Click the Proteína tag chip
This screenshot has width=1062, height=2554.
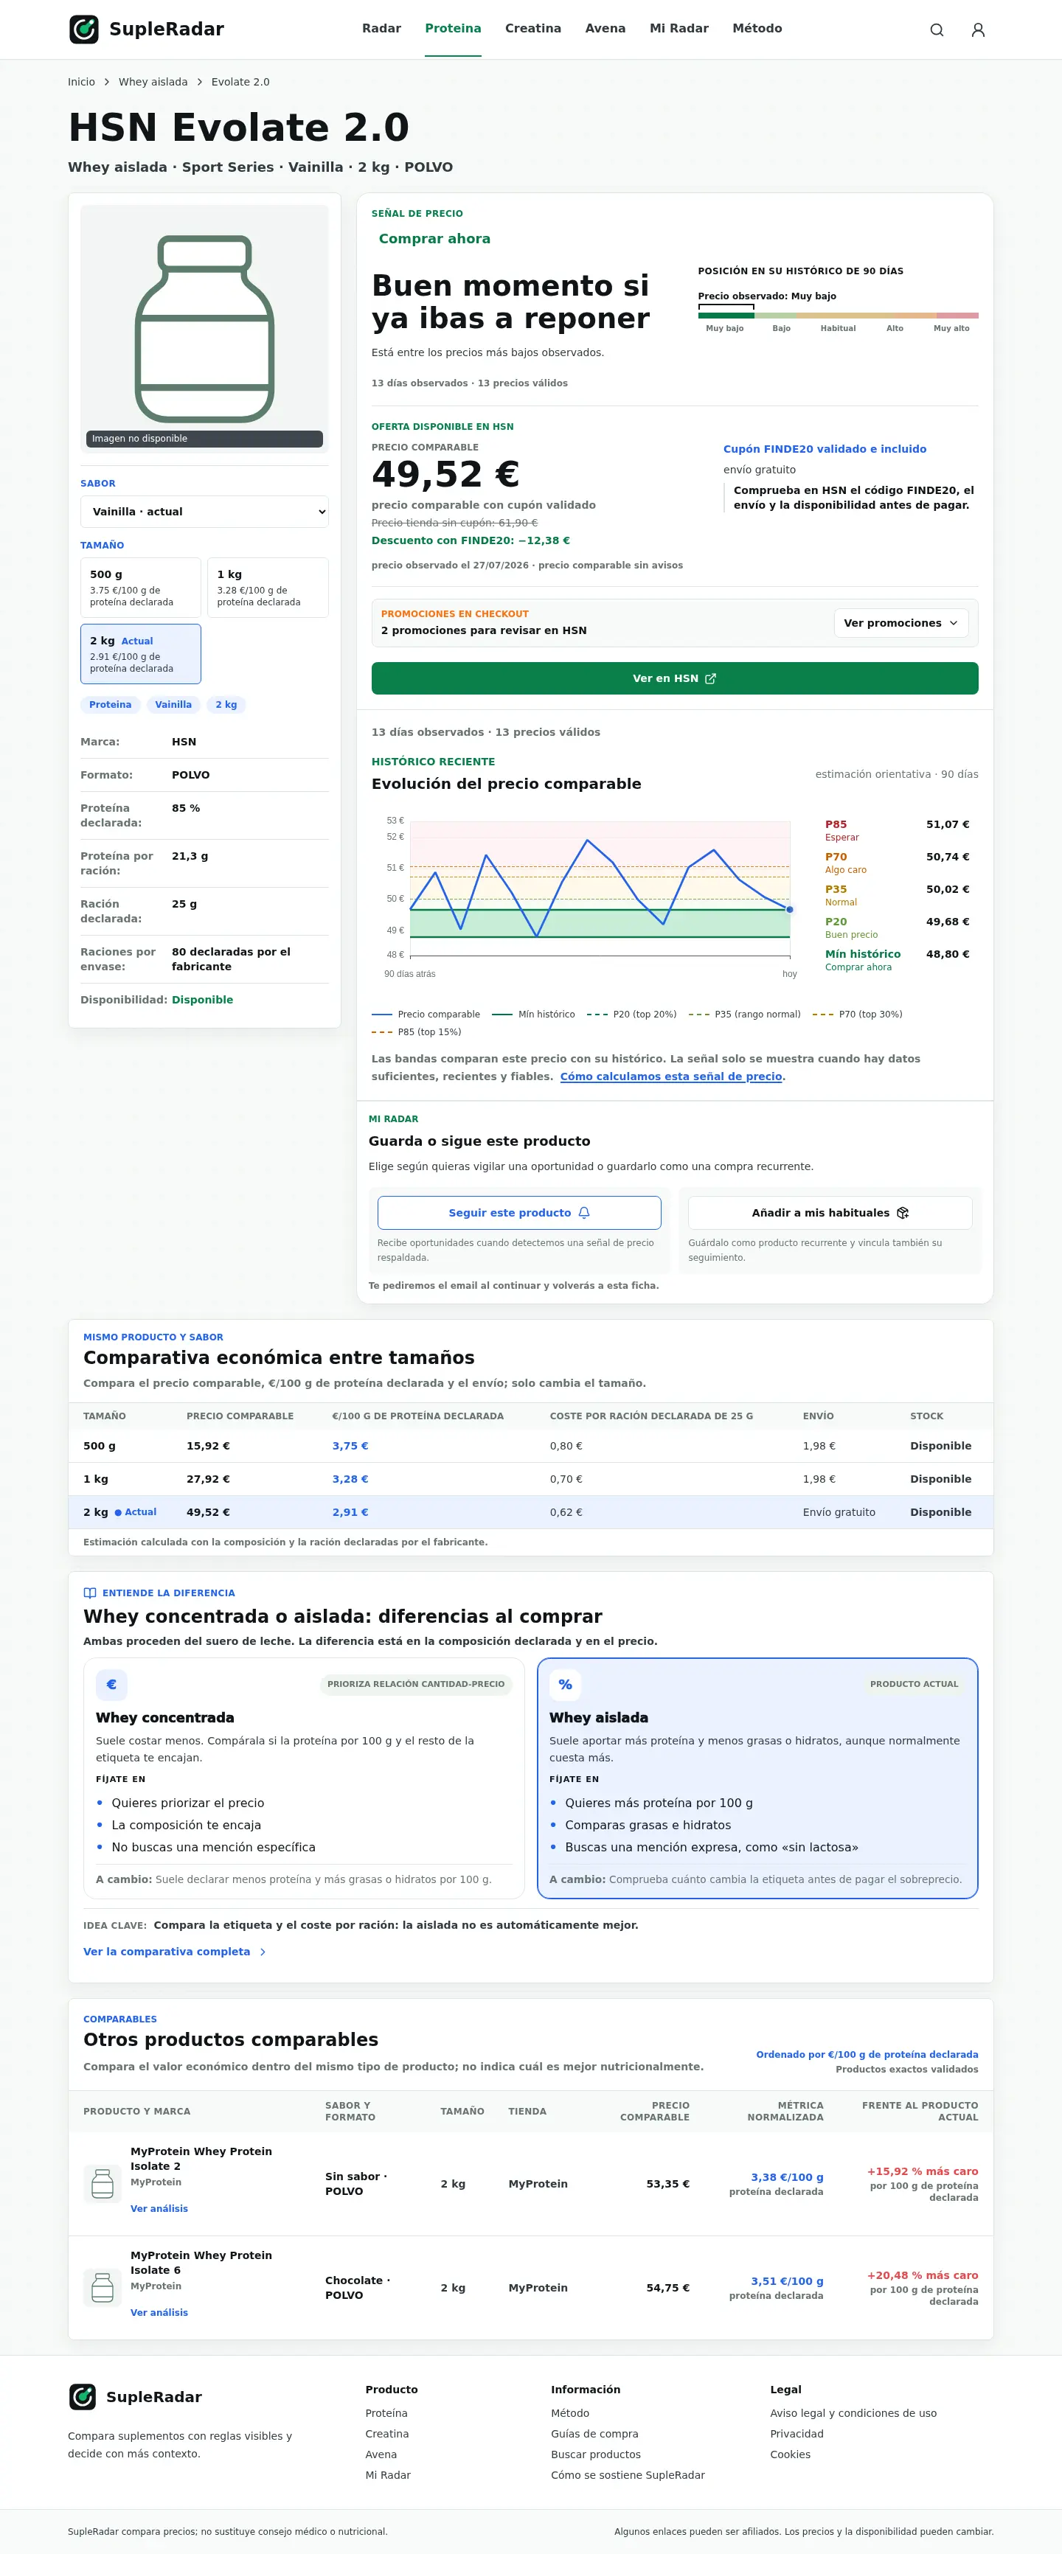110,705
